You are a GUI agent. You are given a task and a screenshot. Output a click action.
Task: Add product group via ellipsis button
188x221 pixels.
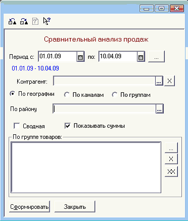[x=171, y=148]
